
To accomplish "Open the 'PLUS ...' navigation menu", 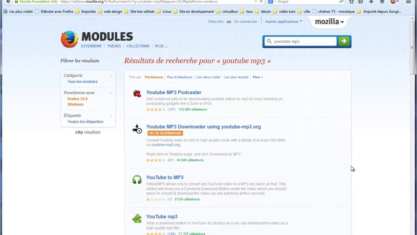I will click(161, 46).
